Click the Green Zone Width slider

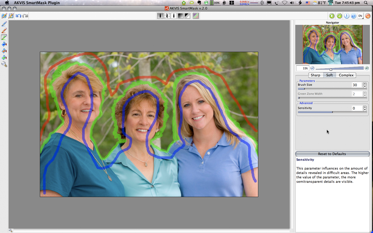pos(332,98)
